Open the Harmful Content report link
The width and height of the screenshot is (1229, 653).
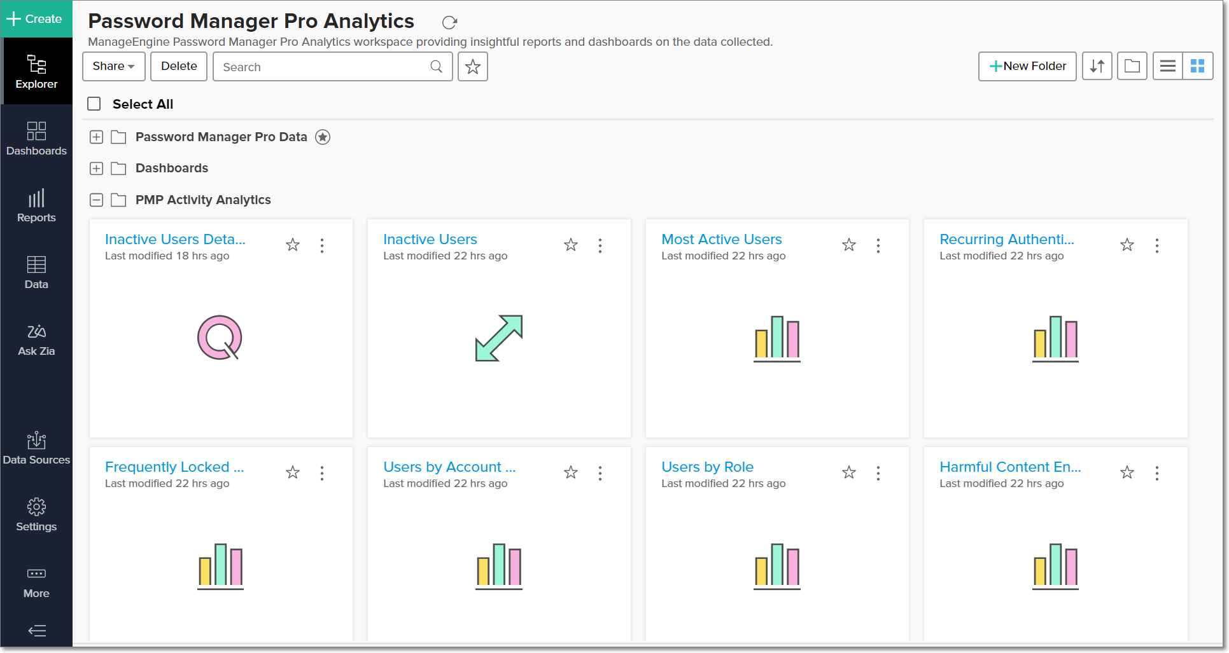(x=1009, y=467)
